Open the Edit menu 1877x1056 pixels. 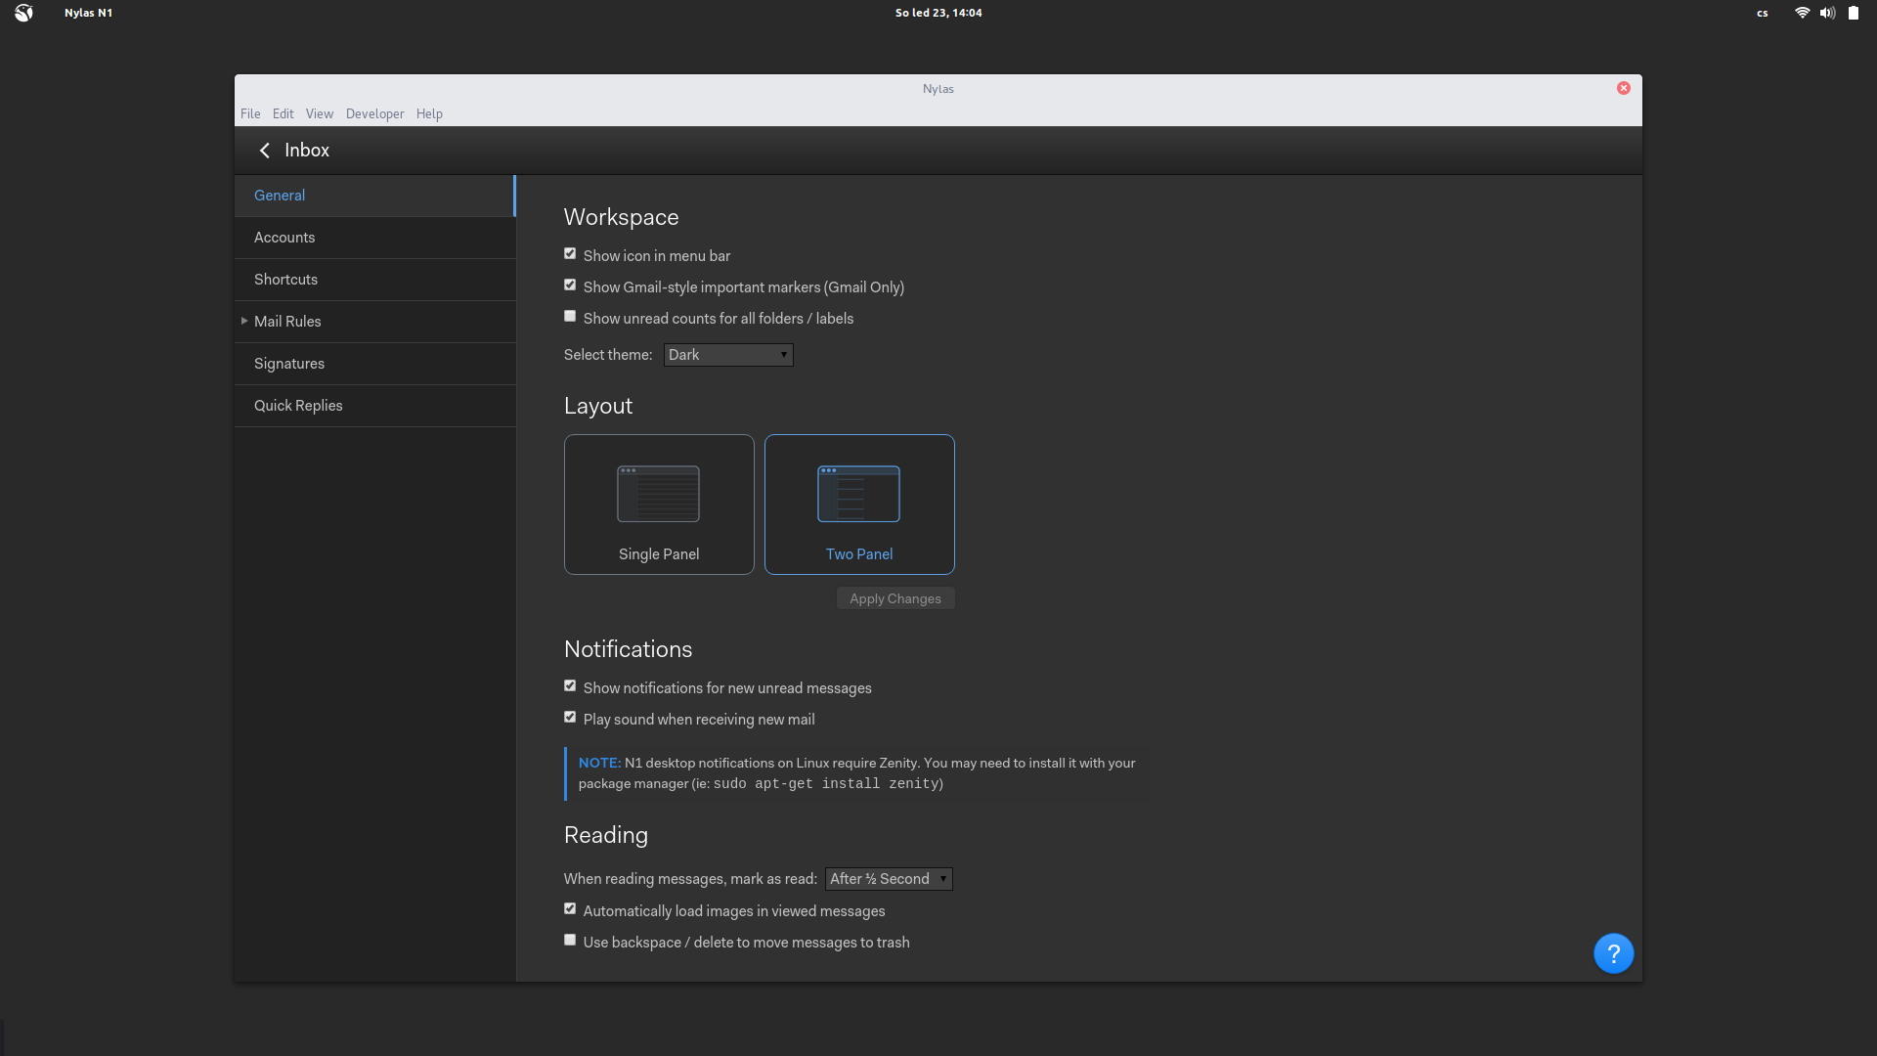[284, 113]
